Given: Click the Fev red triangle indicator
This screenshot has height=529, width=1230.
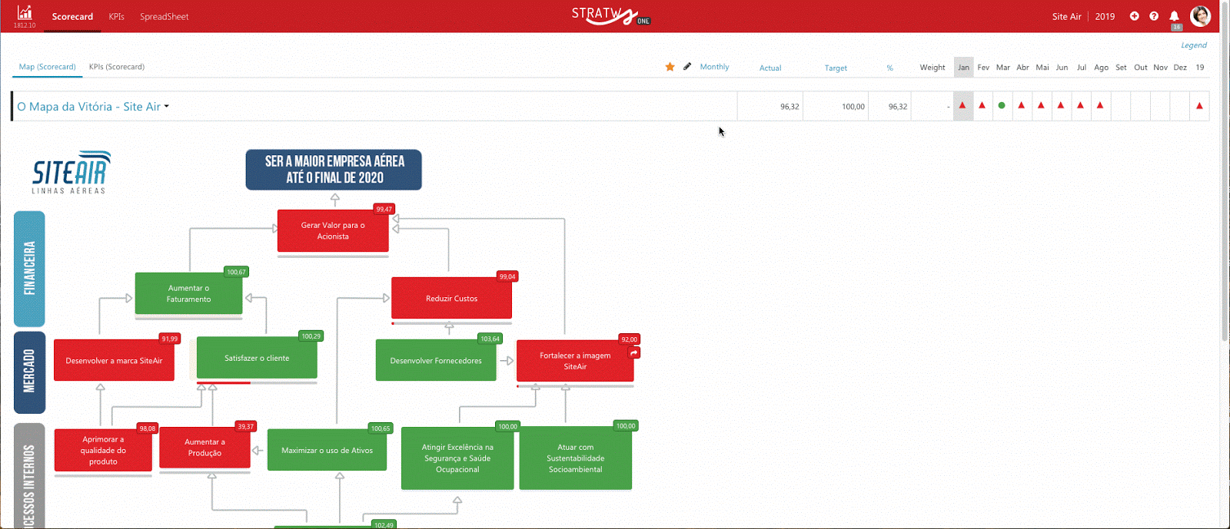Looking at the screenshot, I should tap(982, 105).
